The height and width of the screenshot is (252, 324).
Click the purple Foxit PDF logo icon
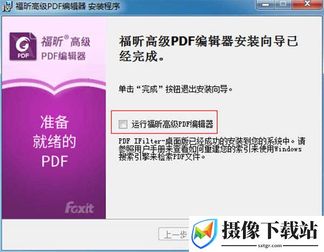(23, 46)
